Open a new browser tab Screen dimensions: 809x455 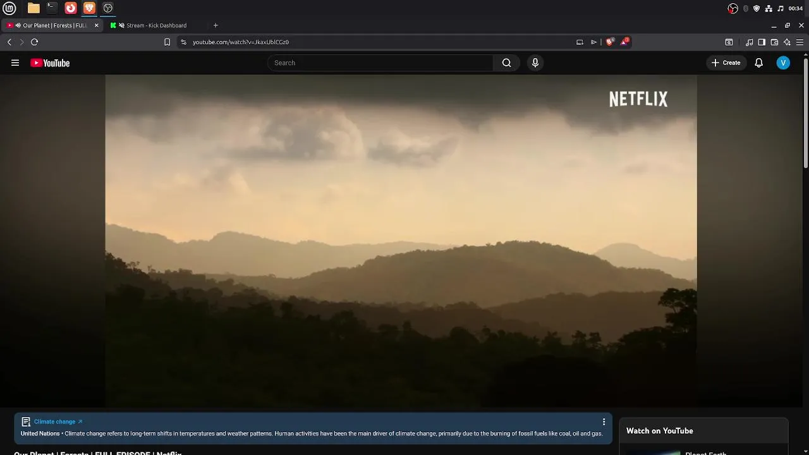[216, 25]
